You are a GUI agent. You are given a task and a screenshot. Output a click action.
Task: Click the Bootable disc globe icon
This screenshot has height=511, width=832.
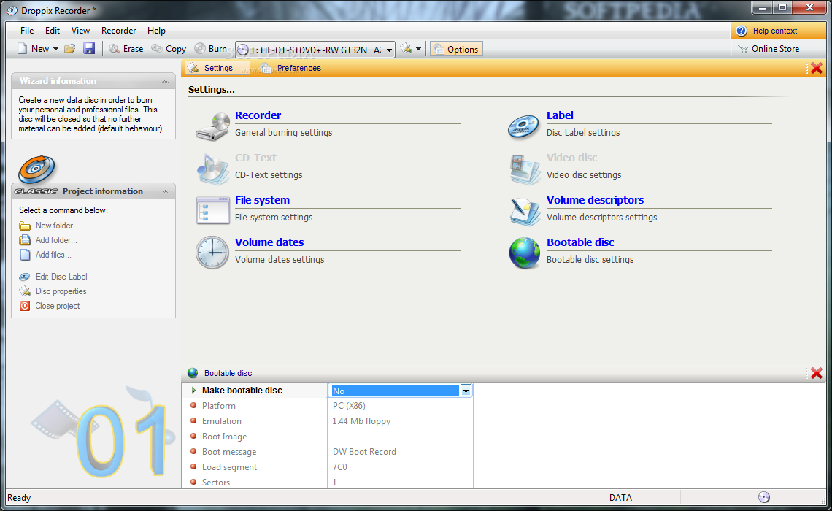tap(524, 253)
